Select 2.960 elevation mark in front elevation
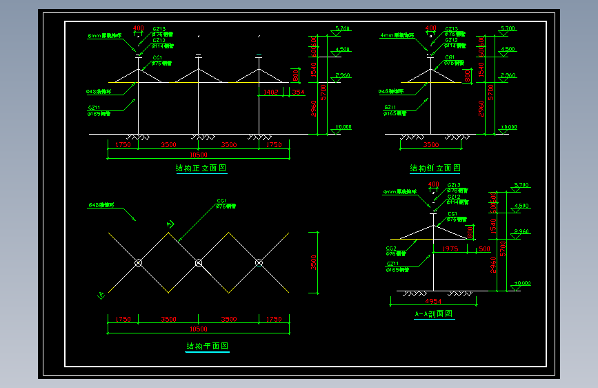Screen dimensions: 598x388 (343, 75)
